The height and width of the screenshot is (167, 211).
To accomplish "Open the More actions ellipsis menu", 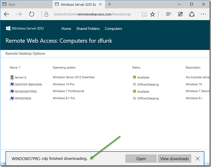I will (x=203, y=14).
